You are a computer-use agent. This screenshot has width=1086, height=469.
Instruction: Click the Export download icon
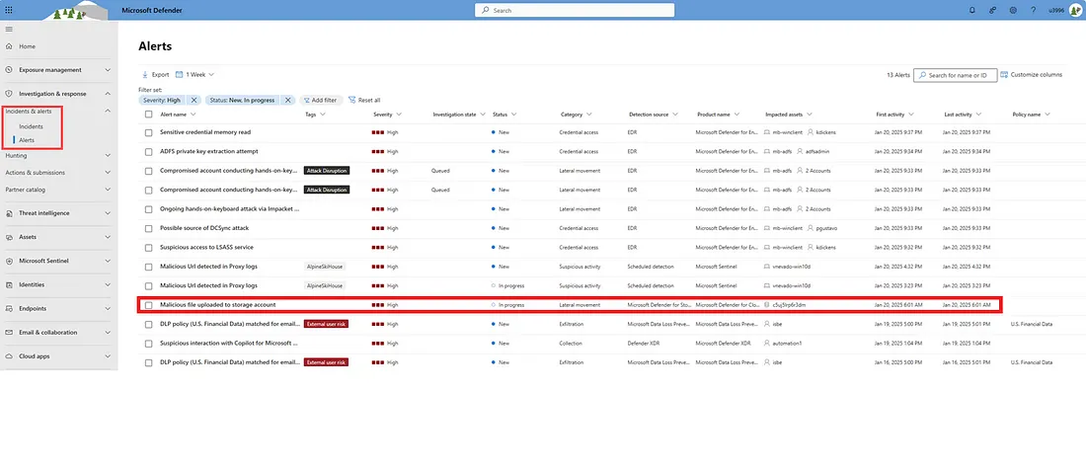[145, 74]
